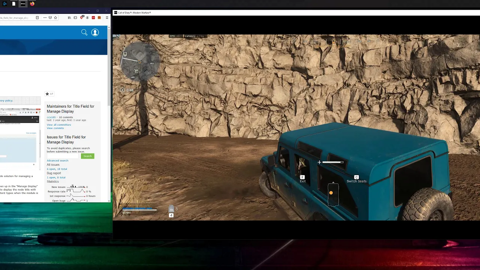Click 'Maintainers for Title Field' heading
Viewport: 480px width, 270px height.
click(x=70, y=109)
